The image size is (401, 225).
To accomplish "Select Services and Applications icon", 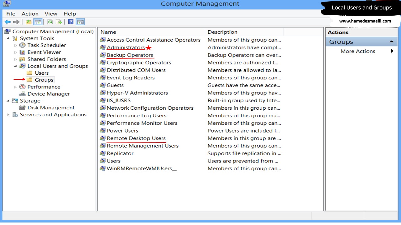I will pos(15,115).
